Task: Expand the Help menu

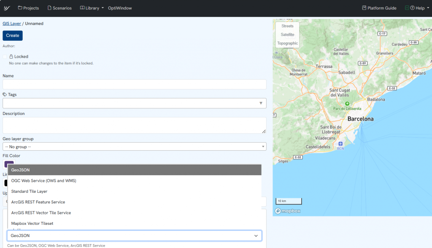Action: [420, 8]
